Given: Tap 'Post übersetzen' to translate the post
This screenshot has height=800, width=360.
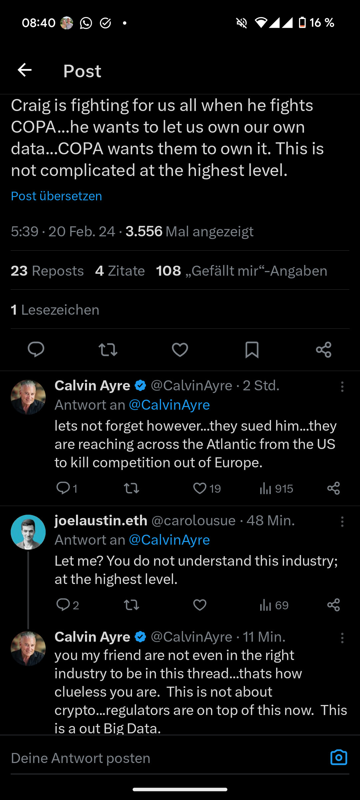Looking at the screenshot, I should [56, 196].
